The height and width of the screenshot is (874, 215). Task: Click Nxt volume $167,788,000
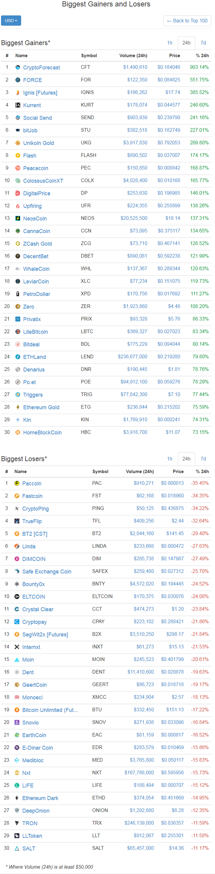[x=139, y=773]
